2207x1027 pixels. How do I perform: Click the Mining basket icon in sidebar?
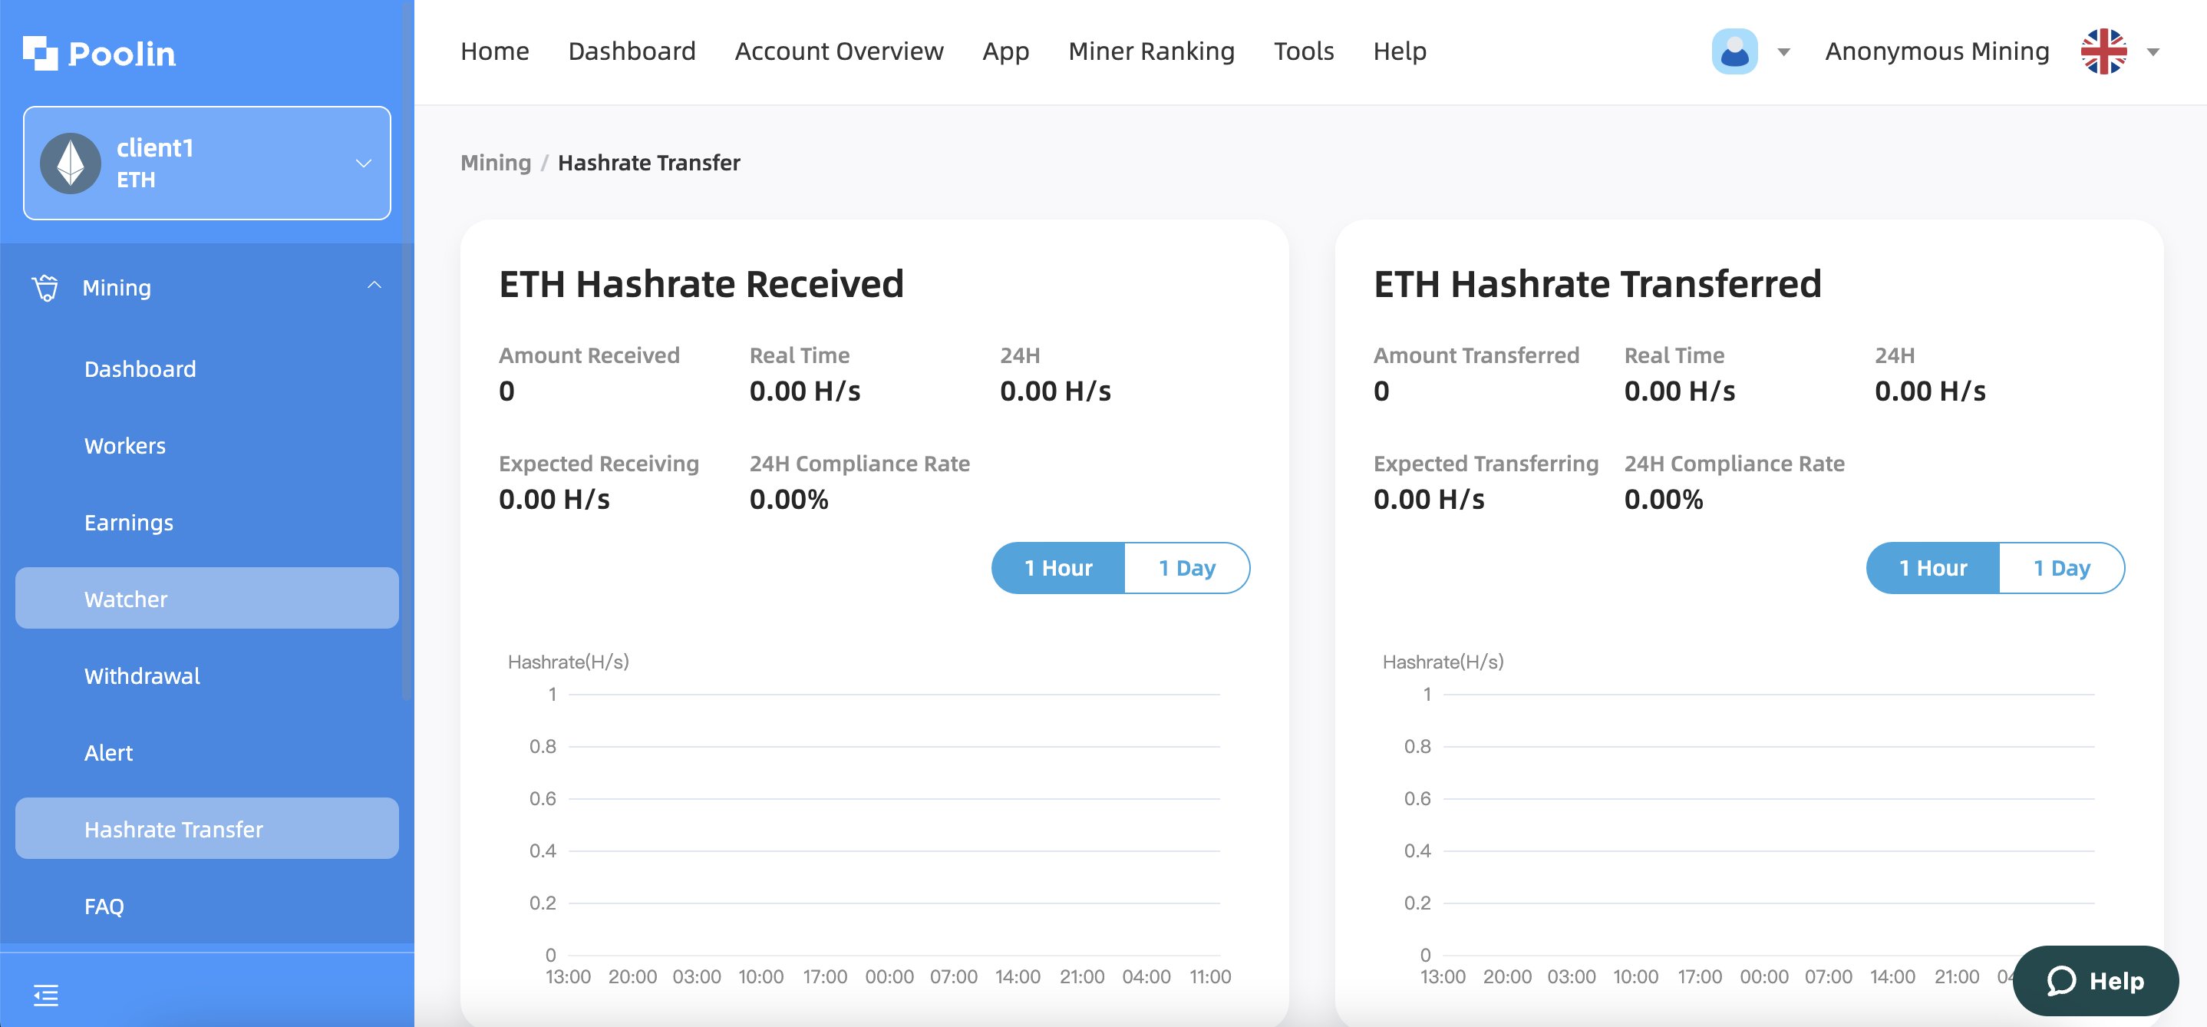pos(45,288)
